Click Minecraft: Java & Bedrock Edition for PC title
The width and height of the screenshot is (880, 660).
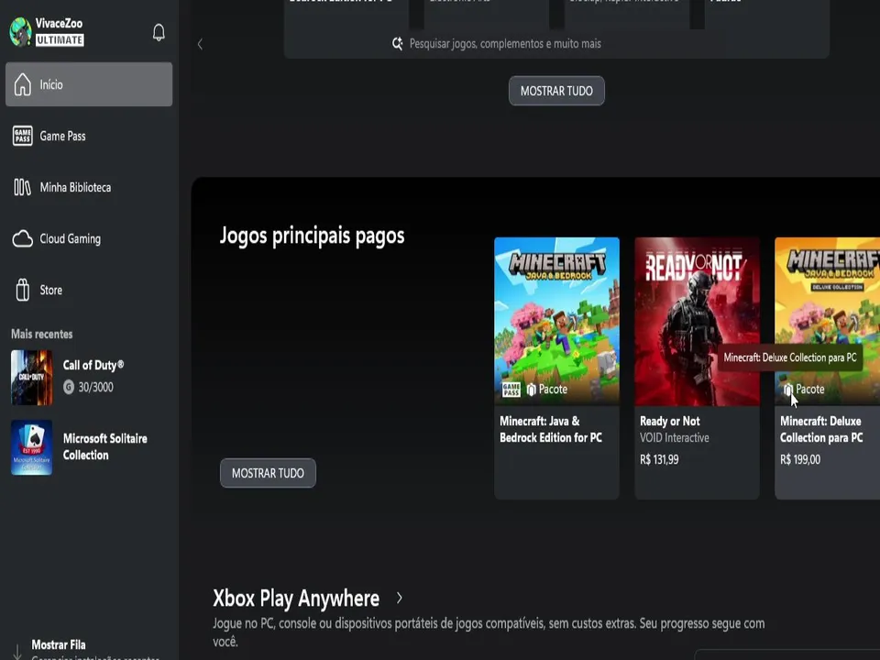point(551,429)
